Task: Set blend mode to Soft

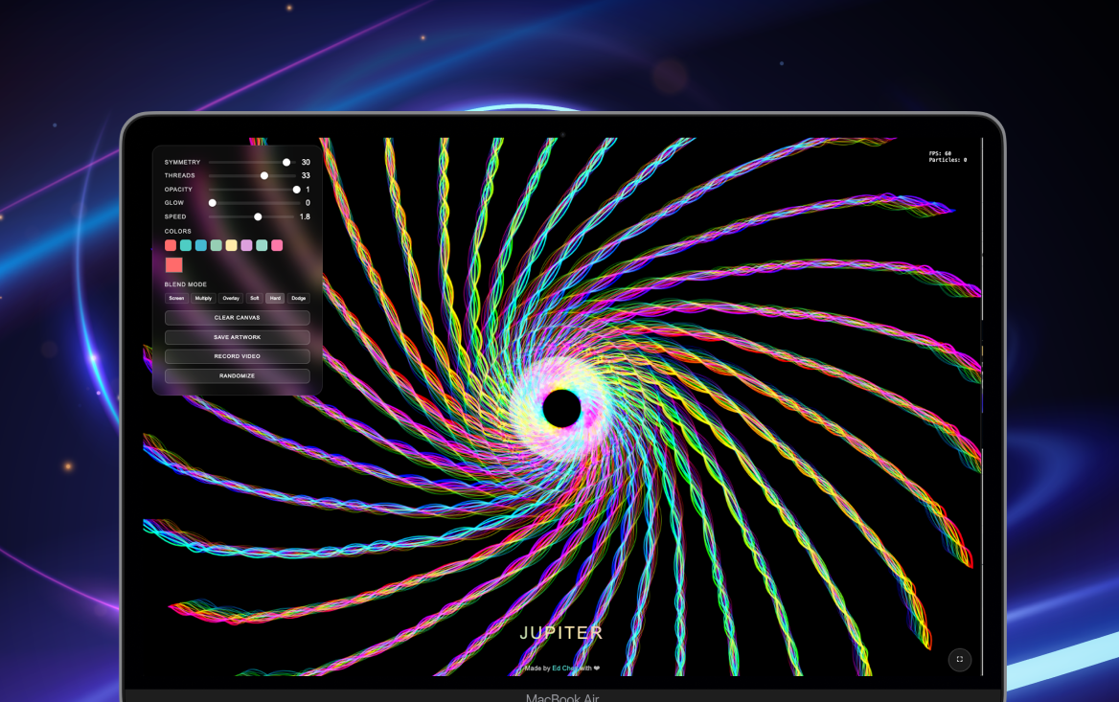Action: coord(255,299)
